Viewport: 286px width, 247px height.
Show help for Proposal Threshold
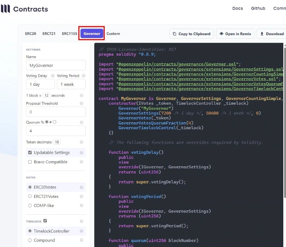click(x=81, y=103)
